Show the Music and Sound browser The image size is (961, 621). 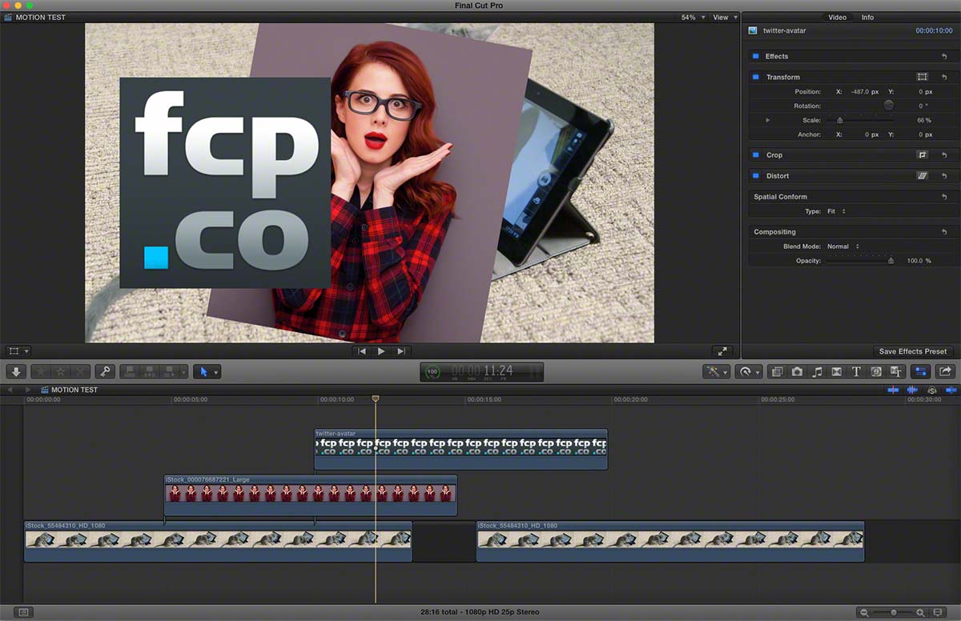(817, 371)
